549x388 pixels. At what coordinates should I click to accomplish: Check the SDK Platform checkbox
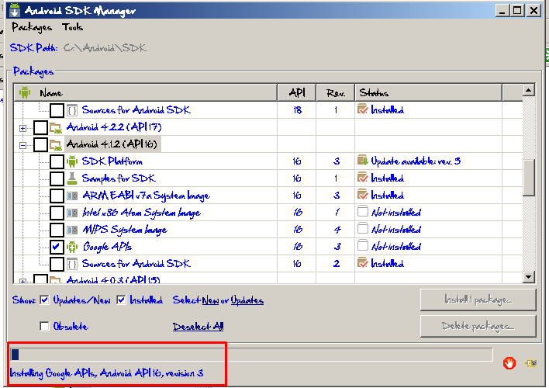pyautogui.click(x=57, y=161)
